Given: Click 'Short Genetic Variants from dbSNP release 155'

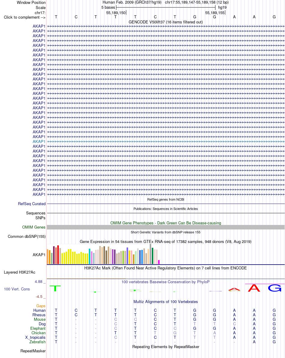Looking at the screenshot, I should click(x=166, y=232).
